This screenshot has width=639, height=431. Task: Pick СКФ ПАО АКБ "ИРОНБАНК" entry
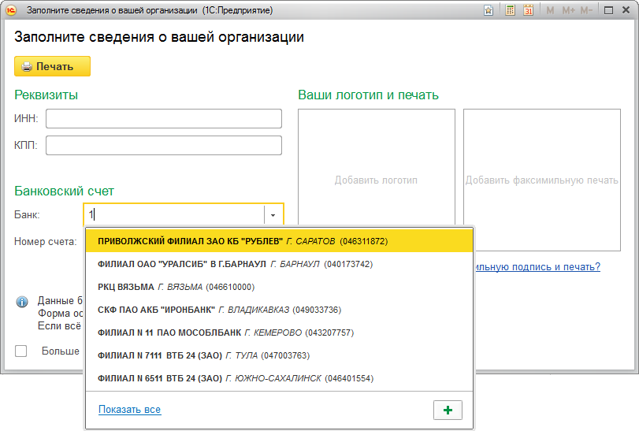[279, 310]
